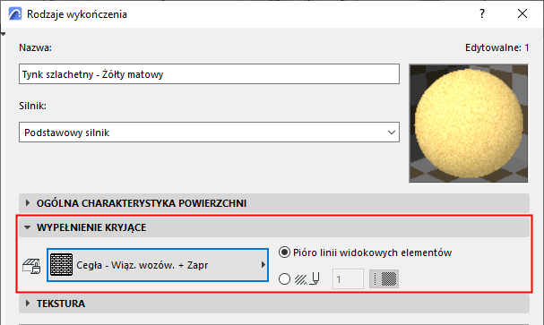Viewport: 544px width, 325px height.
Task: Open help with the question mark button
Action: [482, 13]
